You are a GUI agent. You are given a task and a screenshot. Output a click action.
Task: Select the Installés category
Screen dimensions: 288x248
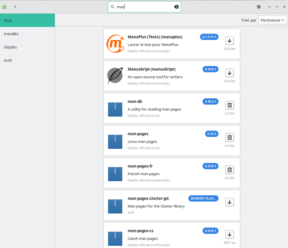pos(27,34)
